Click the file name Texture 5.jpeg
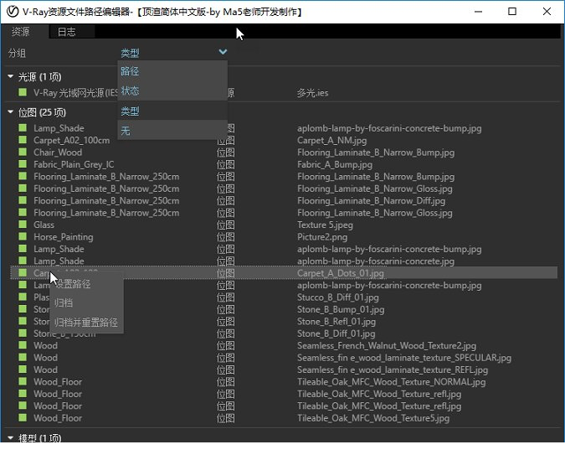 (x=325, y=225)
